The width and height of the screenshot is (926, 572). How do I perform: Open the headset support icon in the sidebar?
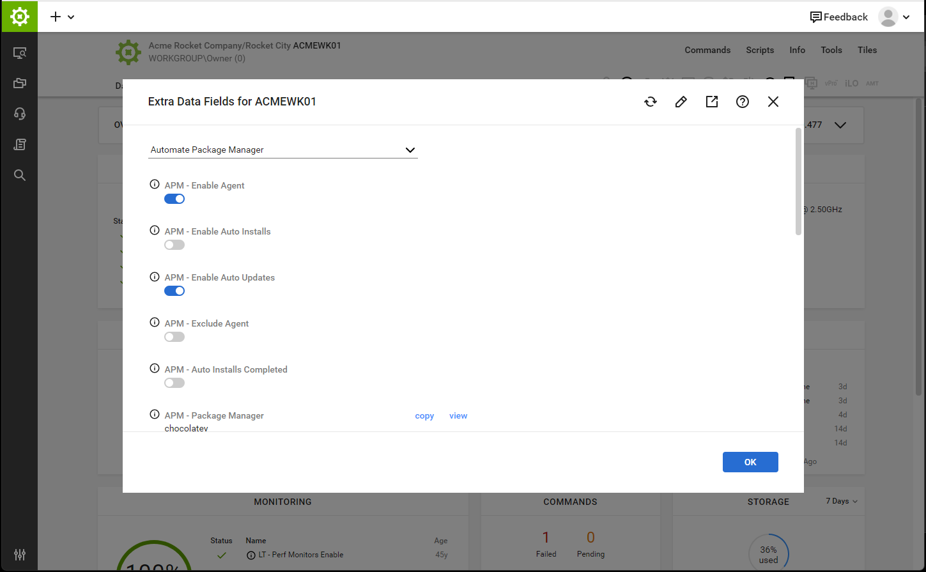pos(19,113)
